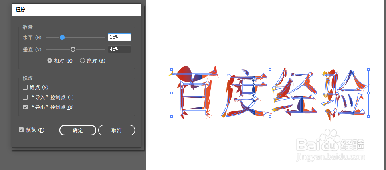Select the 相对 (Relative) radio button
This screenshot has width=386, height=170.
click(50, 61)
